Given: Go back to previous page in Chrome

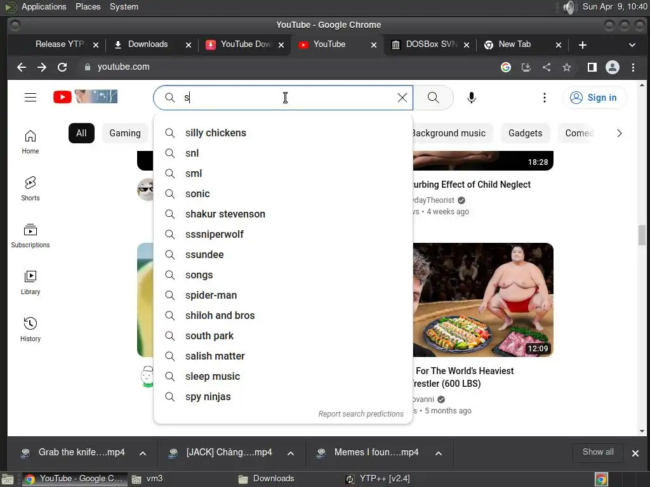Looking at the screenshot, I should pyautogui.click(x=22, y=67).
